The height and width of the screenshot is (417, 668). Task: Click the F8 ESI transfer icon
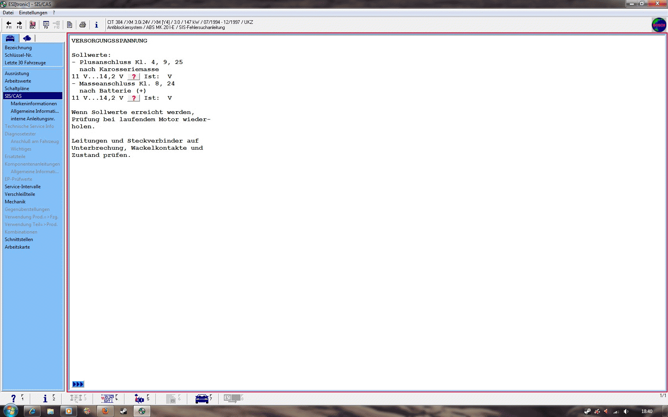[x=233, y=398]
